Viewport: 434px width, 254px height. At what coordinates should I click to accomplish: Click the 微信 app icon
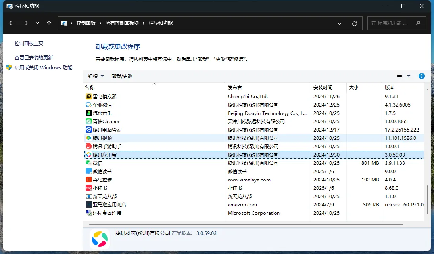(88, 163)
